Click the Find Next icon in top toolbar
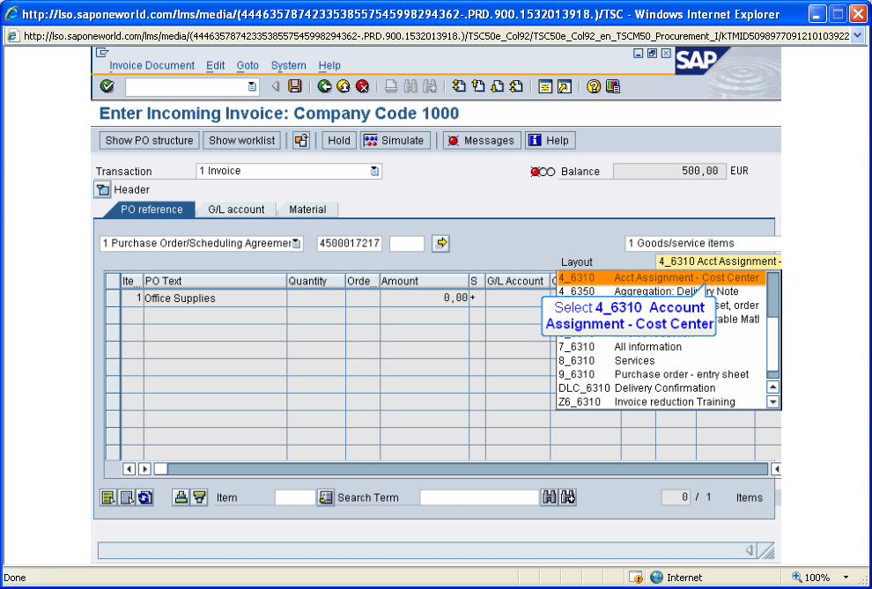872x589 pixels. click(x=429, y=86)
